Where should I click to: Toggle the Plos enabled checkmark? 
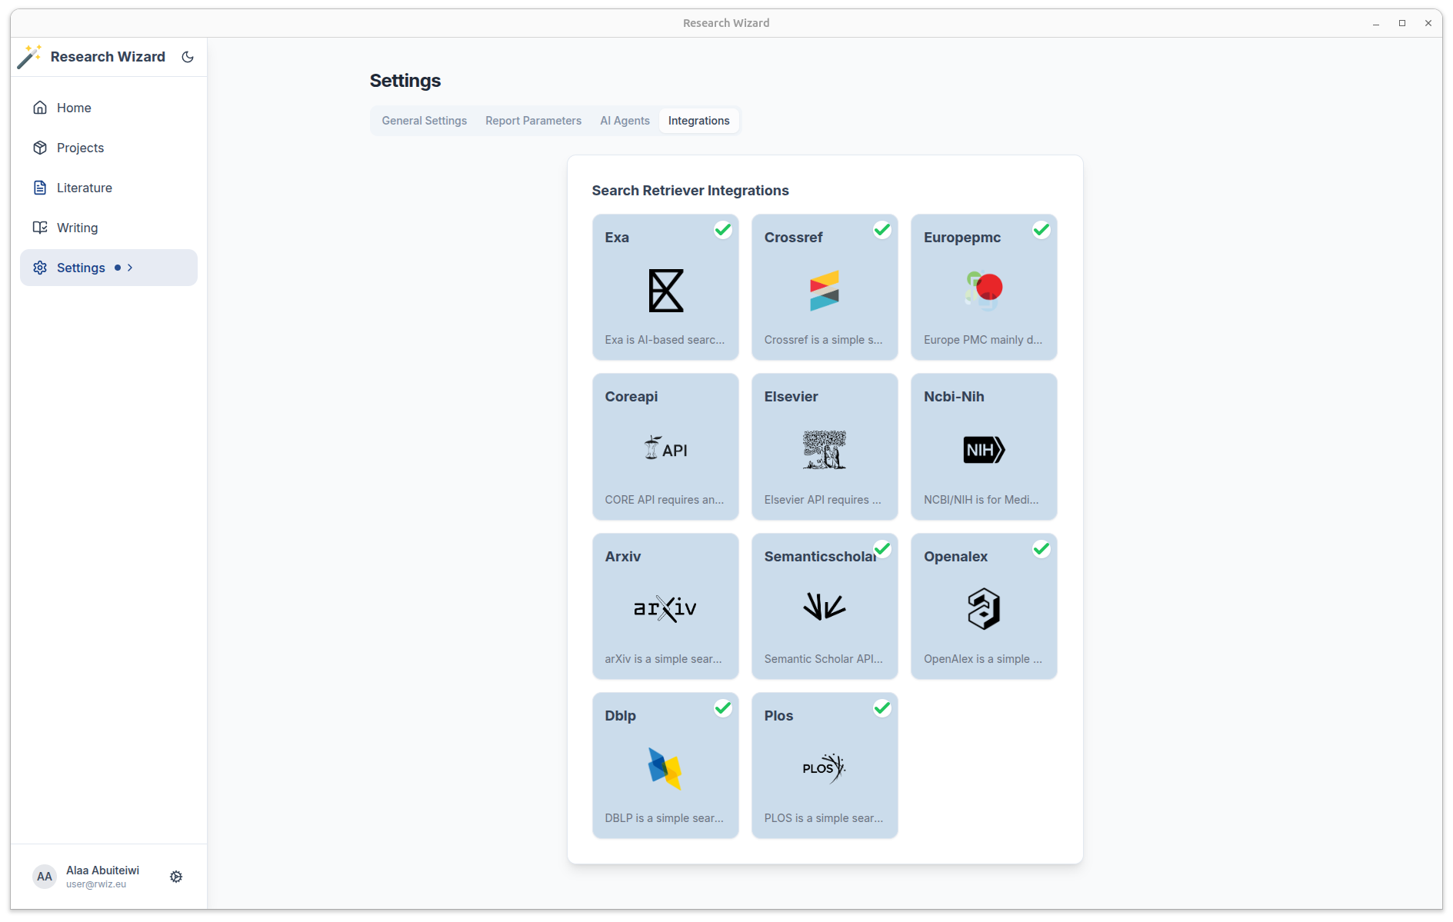[x=881, y=708]
